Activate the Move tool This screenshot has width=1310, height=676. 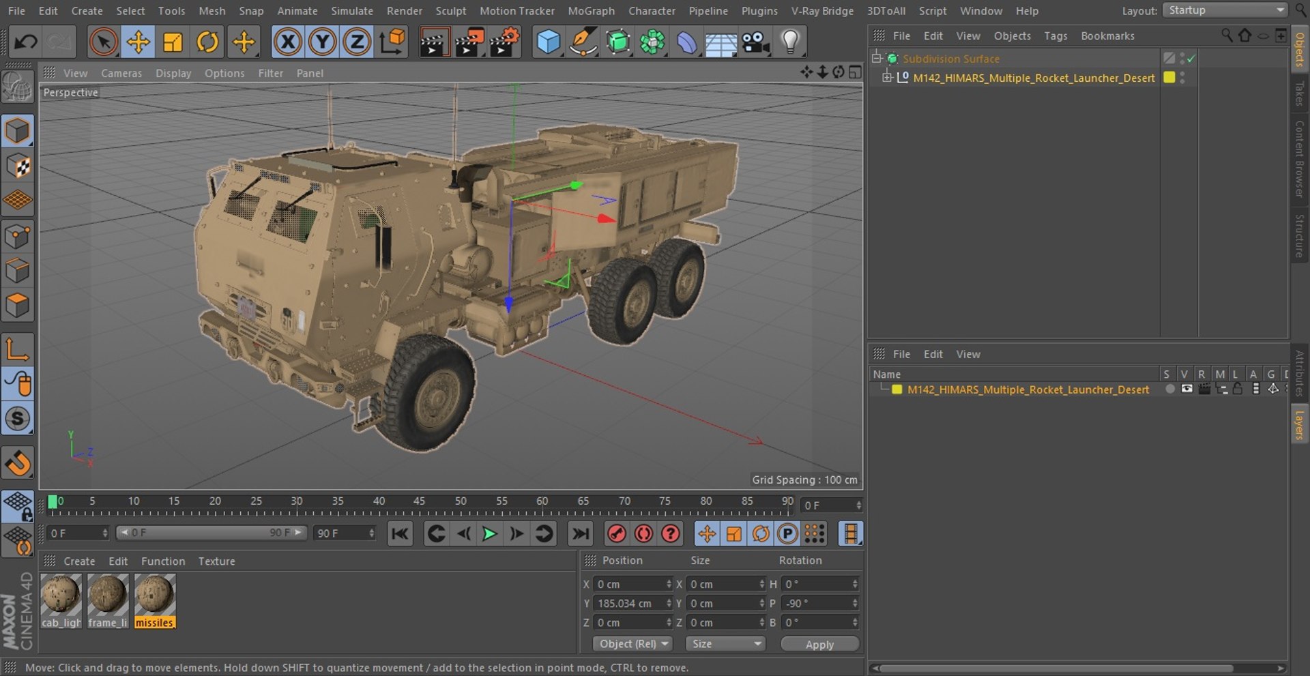[x=138, y=42]
